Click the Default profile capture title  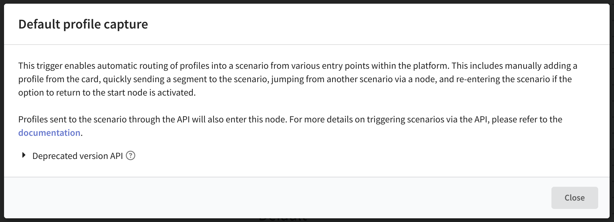tap(83, 24)
